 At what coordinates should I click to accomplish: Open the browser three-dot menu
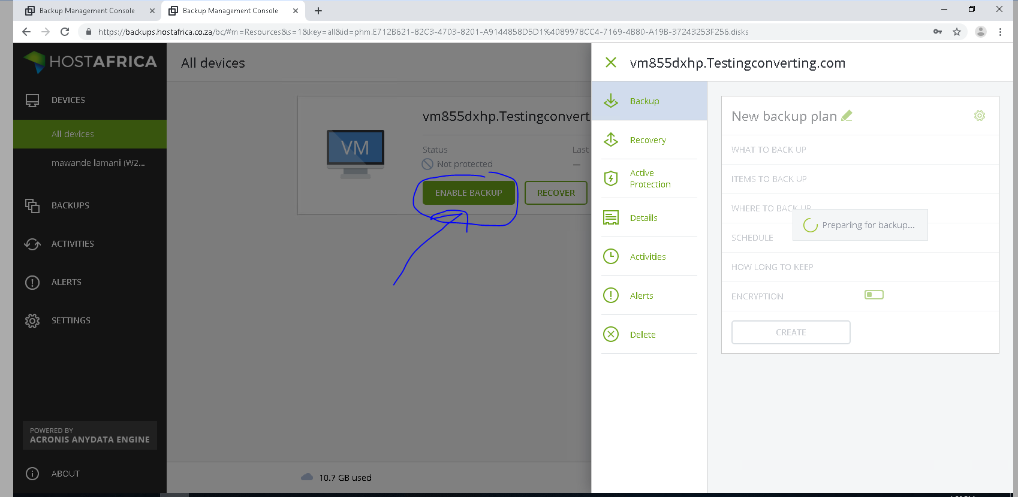pos(1000,32)
